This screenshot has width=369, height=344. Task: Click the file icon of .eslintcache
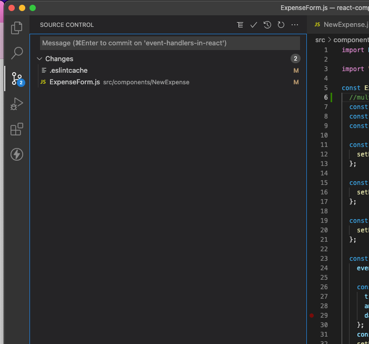point(44,70)
